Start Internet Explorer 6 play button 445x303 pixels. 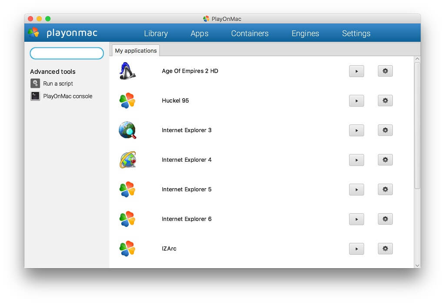tap(356, 219)
